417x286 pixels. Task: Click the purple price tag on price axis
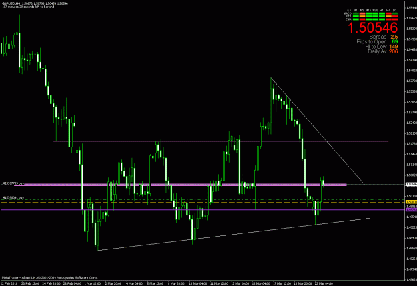click(x=411, y=210)
